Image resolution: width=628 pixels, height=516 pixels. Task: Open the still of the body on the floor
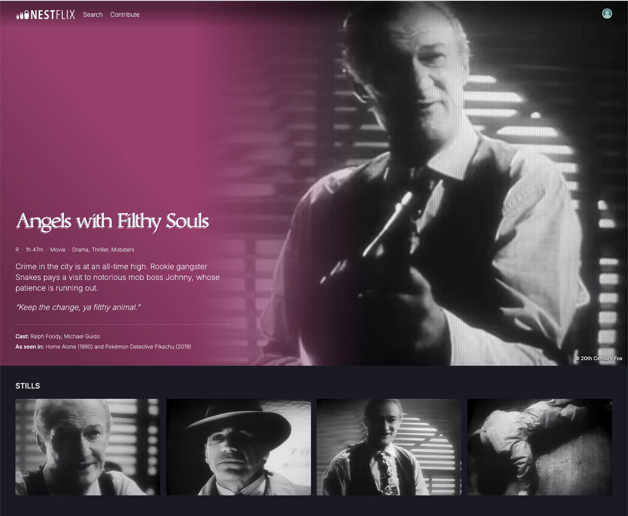[x=540, y=447]
